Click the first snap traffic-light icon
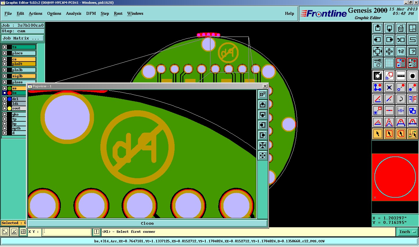 [401, 63]
